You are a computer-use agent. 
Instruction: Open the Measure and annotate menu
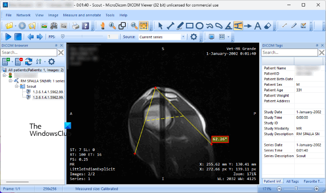click(82, 15)
